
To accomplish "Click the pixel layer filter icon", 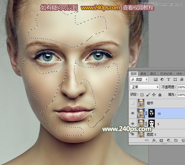I will (x=156, y=80).
